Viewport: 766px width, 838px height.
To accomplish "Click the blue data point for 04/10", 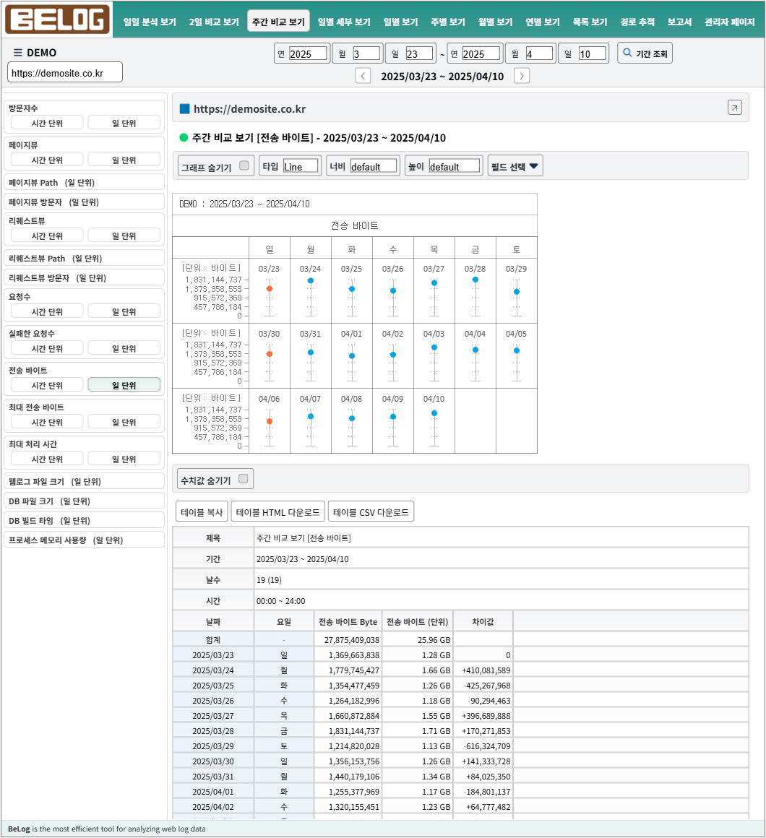I will coord(434,413).
